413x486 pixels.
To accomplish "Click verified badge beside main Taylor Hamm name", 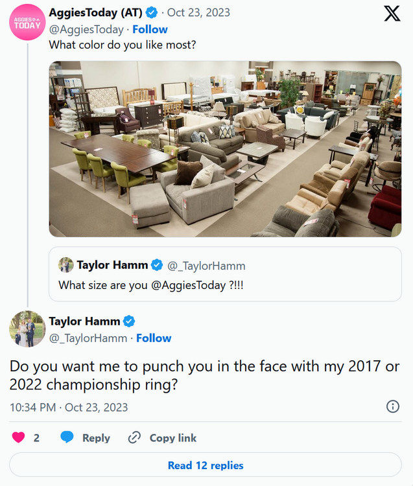I will pos(130,321).
